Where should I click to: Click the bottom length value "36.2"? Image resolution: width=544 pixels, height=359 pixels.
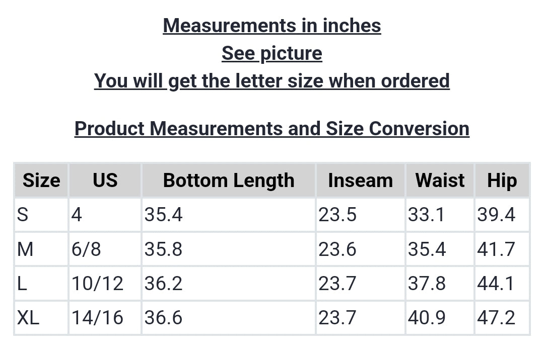tap(163, 284)
